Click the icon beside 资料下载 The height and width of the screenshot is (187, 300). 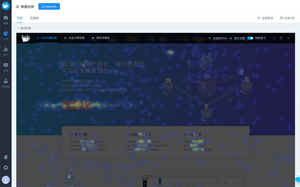click(x=185, y=134)
